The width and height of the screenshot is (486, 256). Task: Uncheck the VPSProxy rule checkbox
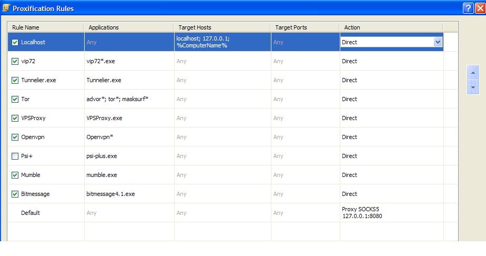pos(15,118)
